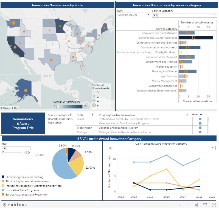Click the Program/Practice Innovation sort icon
This screenshot has height=210, width=219.
187,115
